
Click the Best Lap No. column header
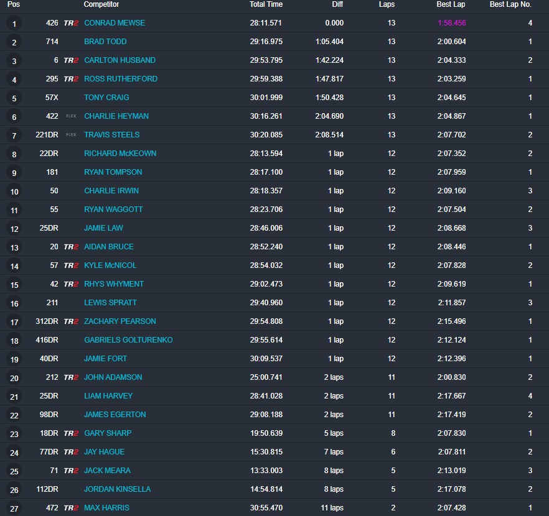[x=510, y=4]
